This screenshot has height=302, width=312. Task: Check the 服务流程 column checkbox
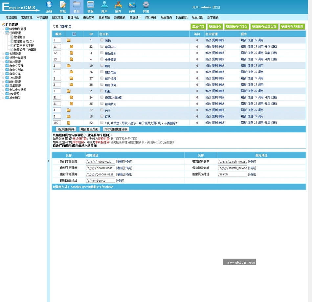coord(102,78)
